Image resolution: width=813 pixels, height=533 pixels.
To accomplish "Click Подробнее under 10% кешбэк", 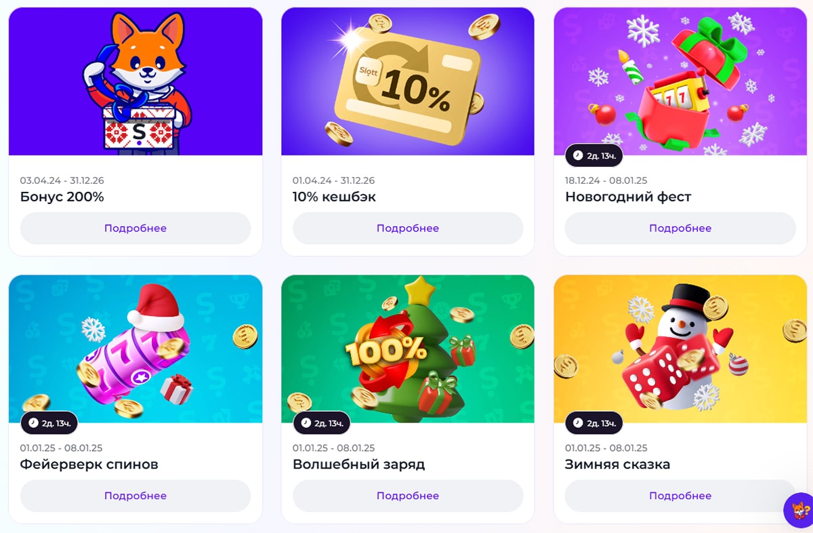I will [x=408, y=228].
